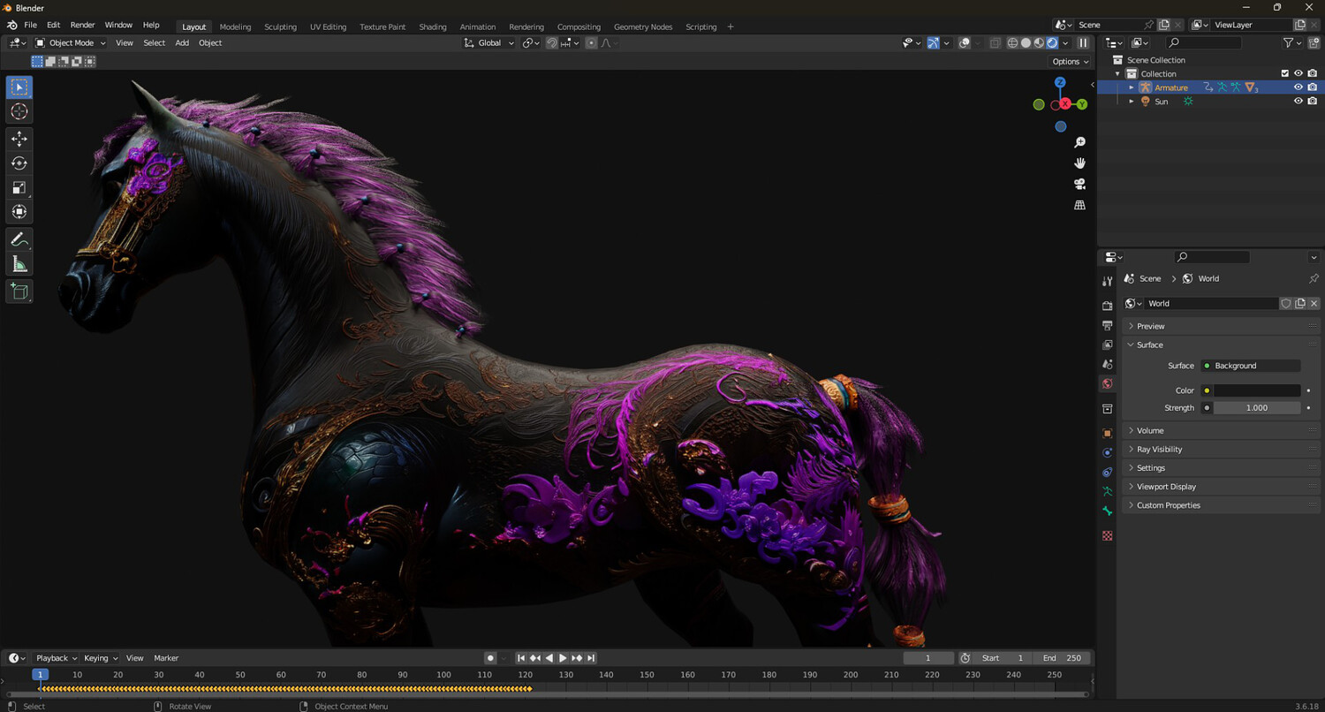The image size is (1325, 712).
Task: Open the Texture properties tab
Action: coord(1108,535)
